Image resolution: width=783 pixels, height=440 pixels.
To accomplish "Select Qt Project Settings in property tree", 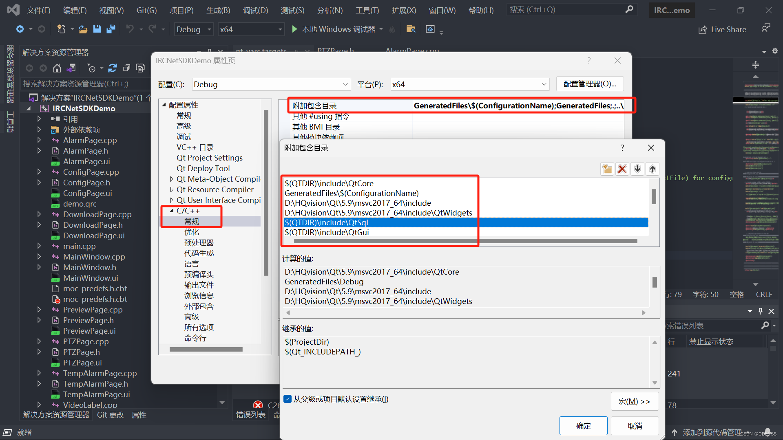I will pos(209,158).
